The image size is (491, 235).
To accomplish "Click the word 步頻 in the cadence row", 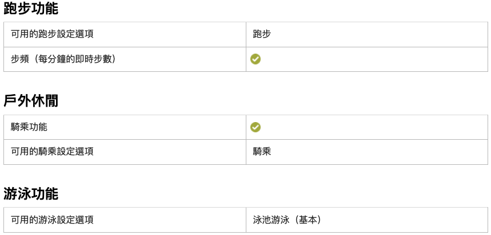I will click(x=20, y=59).
